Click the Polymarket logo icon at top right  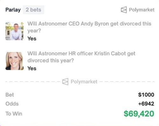pos(124,10)
